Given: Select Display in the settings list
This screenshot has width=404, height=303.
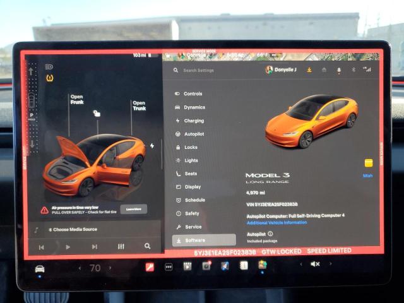Looking at the screenshot, I should [189, 187].
